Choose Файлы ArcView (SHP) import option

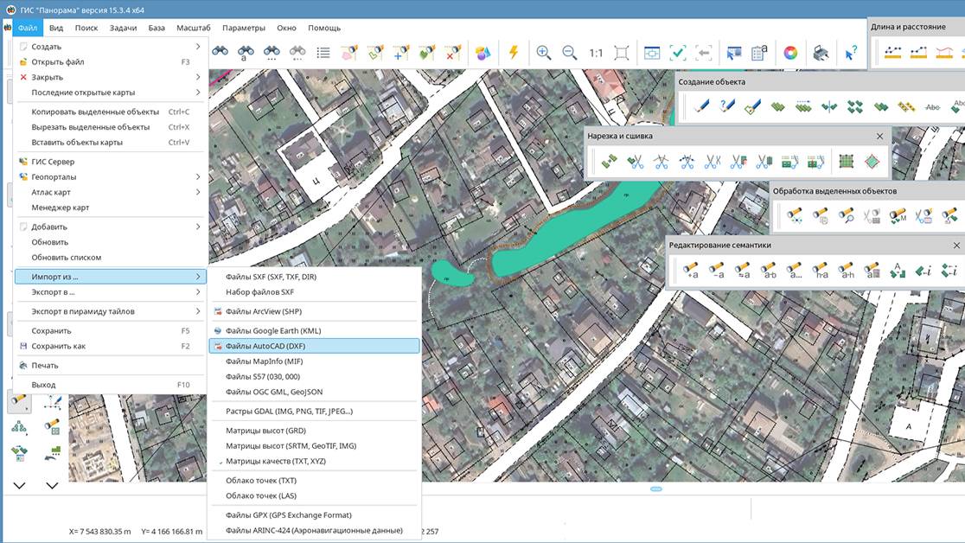315,311
